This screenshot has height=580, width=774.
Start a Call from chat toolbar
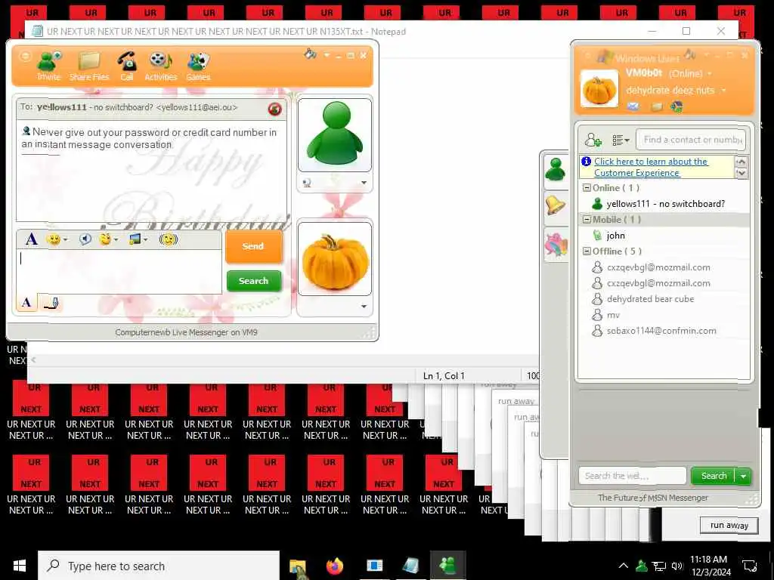pos(127,66)
